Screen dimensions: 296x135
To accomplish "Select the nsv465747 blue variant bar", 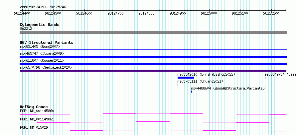I will (x=153, y=57).
